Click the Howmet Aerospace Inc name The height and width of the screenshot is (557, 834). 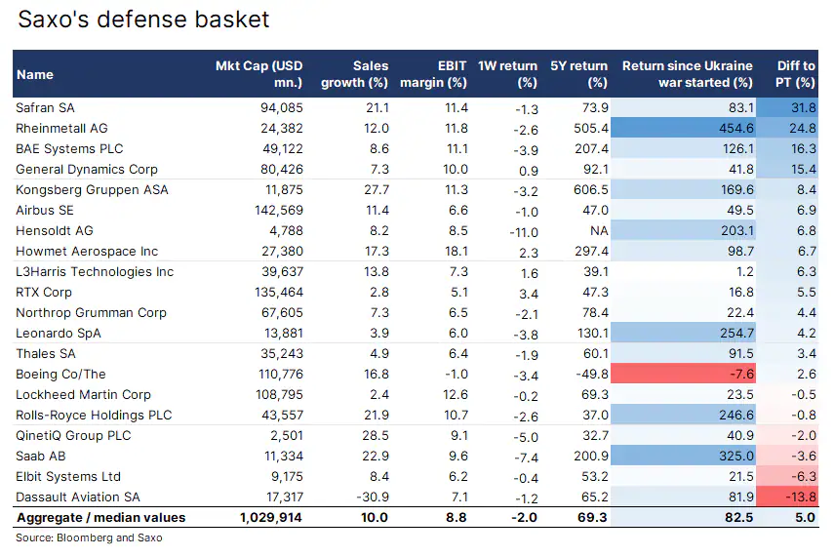(87, 251)
